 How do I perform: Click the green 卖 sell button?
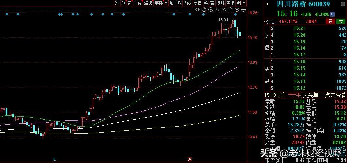tap(341, 21)
